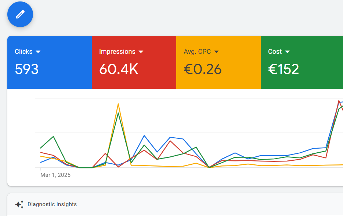Image resolution: width=343 pixels, height=216 pixels.
Task: Click the 60.4K impressions value
Action: (119, 69)
